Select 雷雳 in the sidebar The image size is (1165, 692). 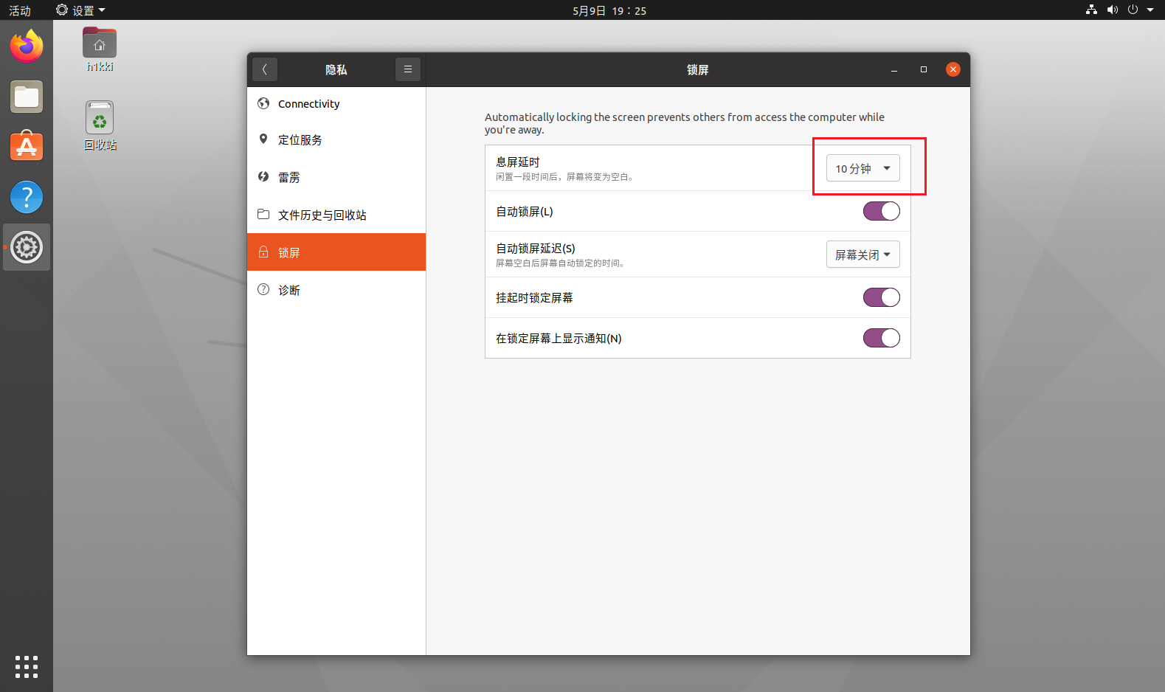tap(336, 178)
